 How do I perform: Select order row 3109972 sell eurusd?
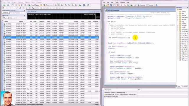coord(51,35)
